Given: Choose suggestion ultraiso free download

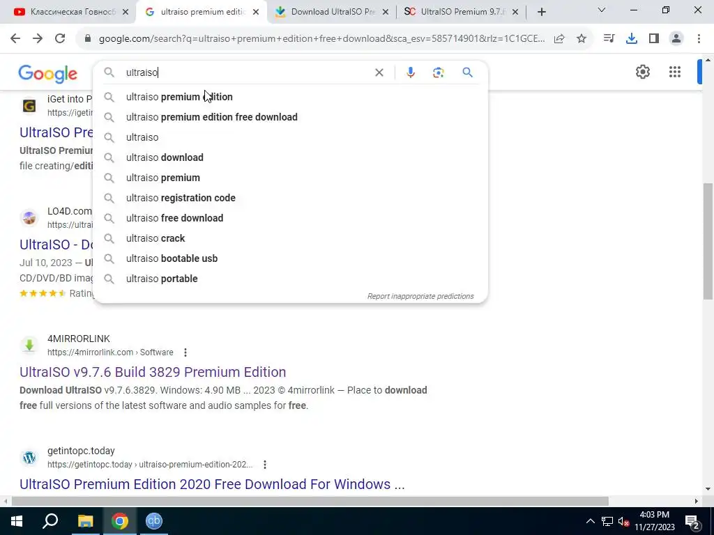Looking at the screenshot, I should [x=290, y=218].
